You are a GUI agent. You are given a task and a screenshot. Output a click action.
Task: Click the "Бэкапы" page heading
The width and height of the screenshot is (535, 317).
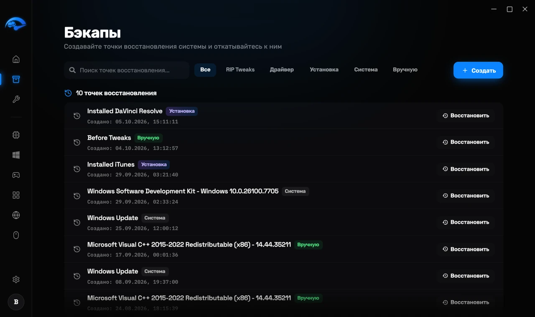click(x=92, y=33)
